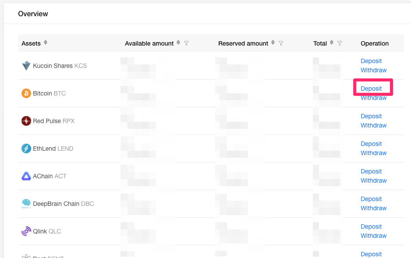Sort the table by Assets column
Screen dimensions: 411x258
pyautogui.click(x=46, y=42)
